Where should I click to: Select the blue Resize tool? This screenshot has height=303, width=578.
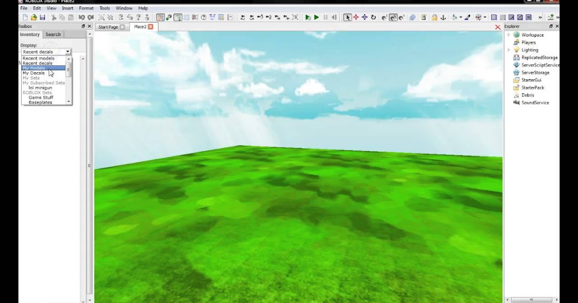click(365, 17)
